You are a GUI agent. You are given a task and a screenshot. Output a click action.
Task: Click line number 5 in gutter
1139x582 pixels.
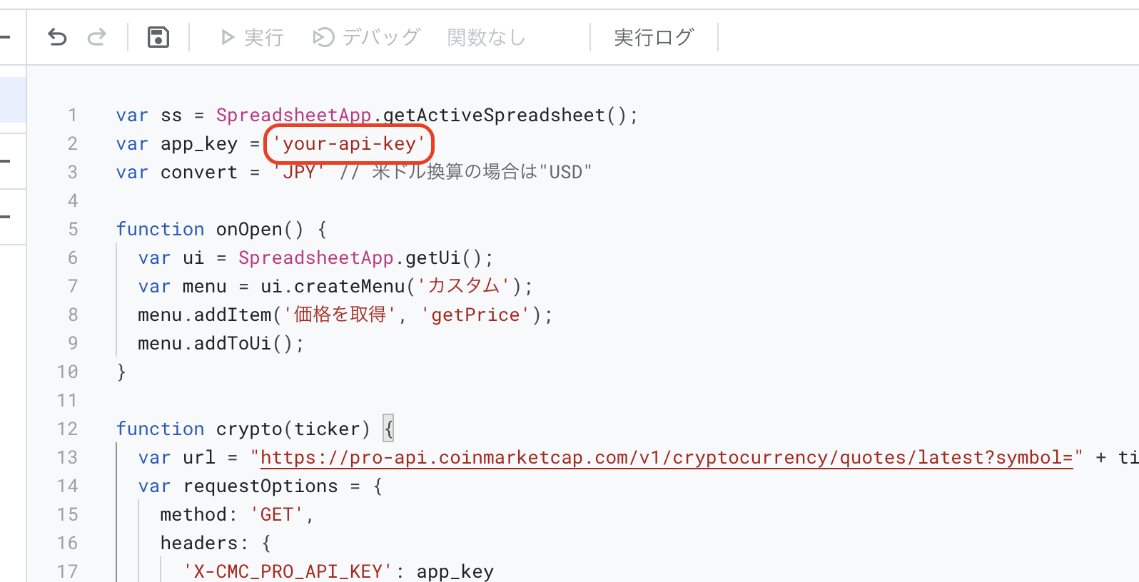(x=73, y=229)
